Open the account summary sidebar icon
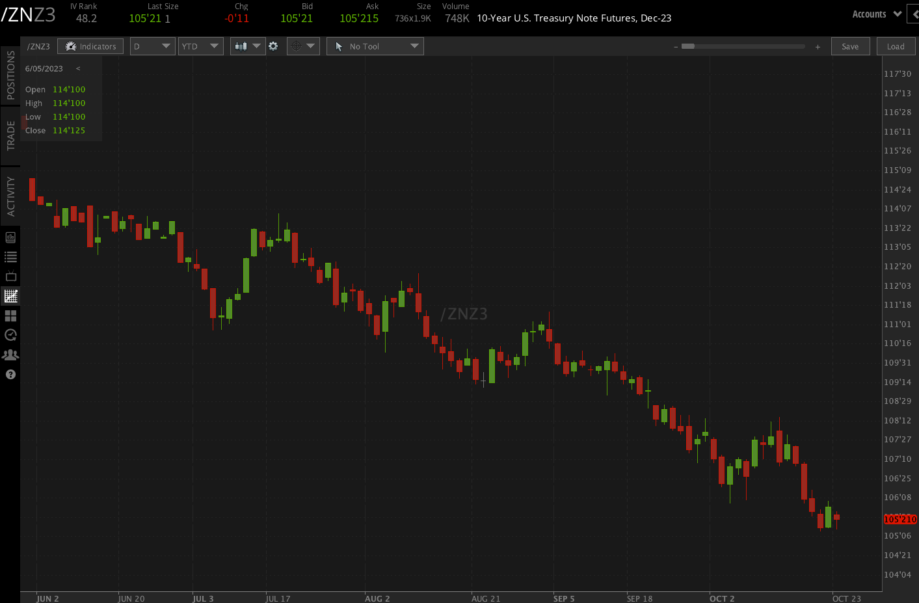This screenshot has height=603, width=919. [x=10, y=237]
